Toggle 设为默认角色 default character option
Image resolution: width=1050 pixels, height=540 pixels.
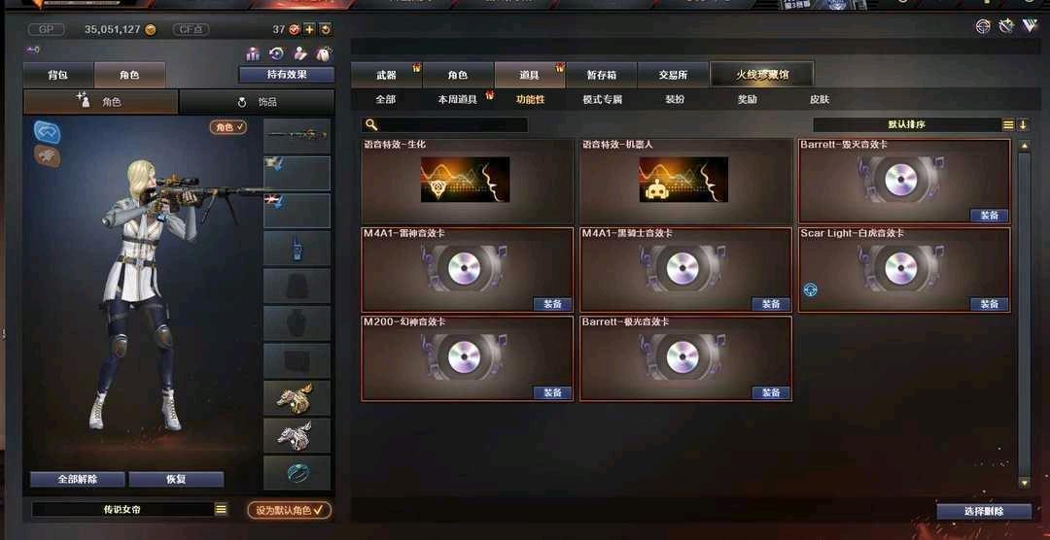click(x=290, y=510)
